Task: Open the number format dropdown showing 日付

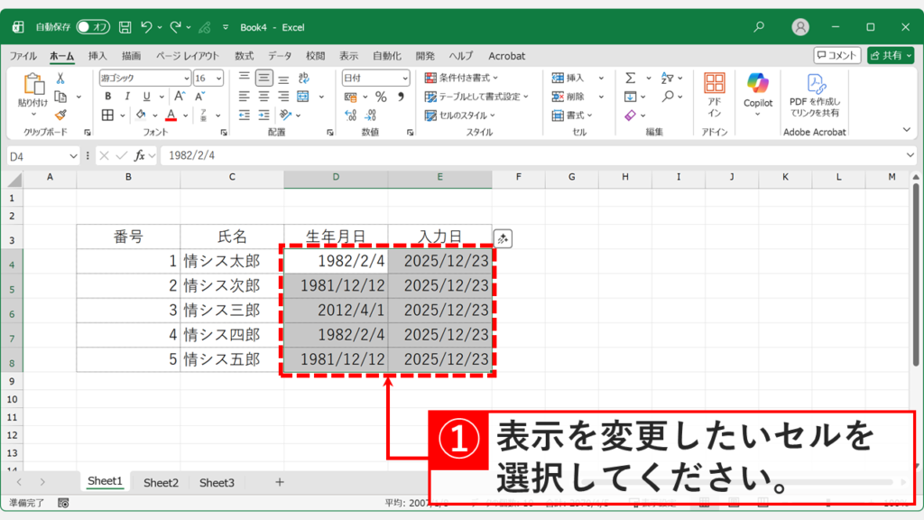Action: [374, 78]
